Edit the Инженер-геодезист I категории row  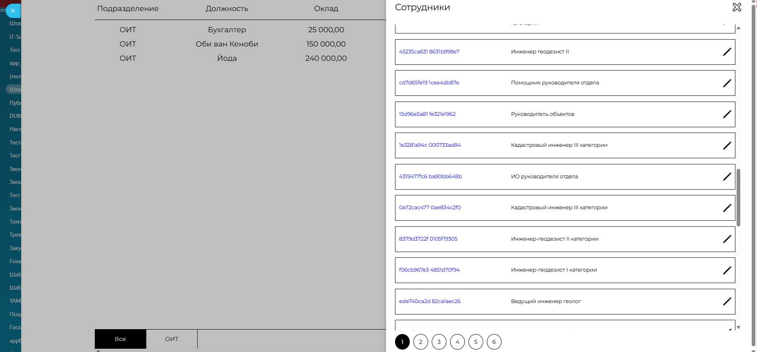click(727, 270)
